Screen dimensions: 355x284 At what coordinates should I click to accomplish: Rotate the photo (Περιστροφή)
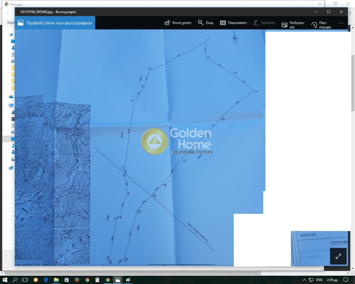pyautogui.click(x=320, y=25)
